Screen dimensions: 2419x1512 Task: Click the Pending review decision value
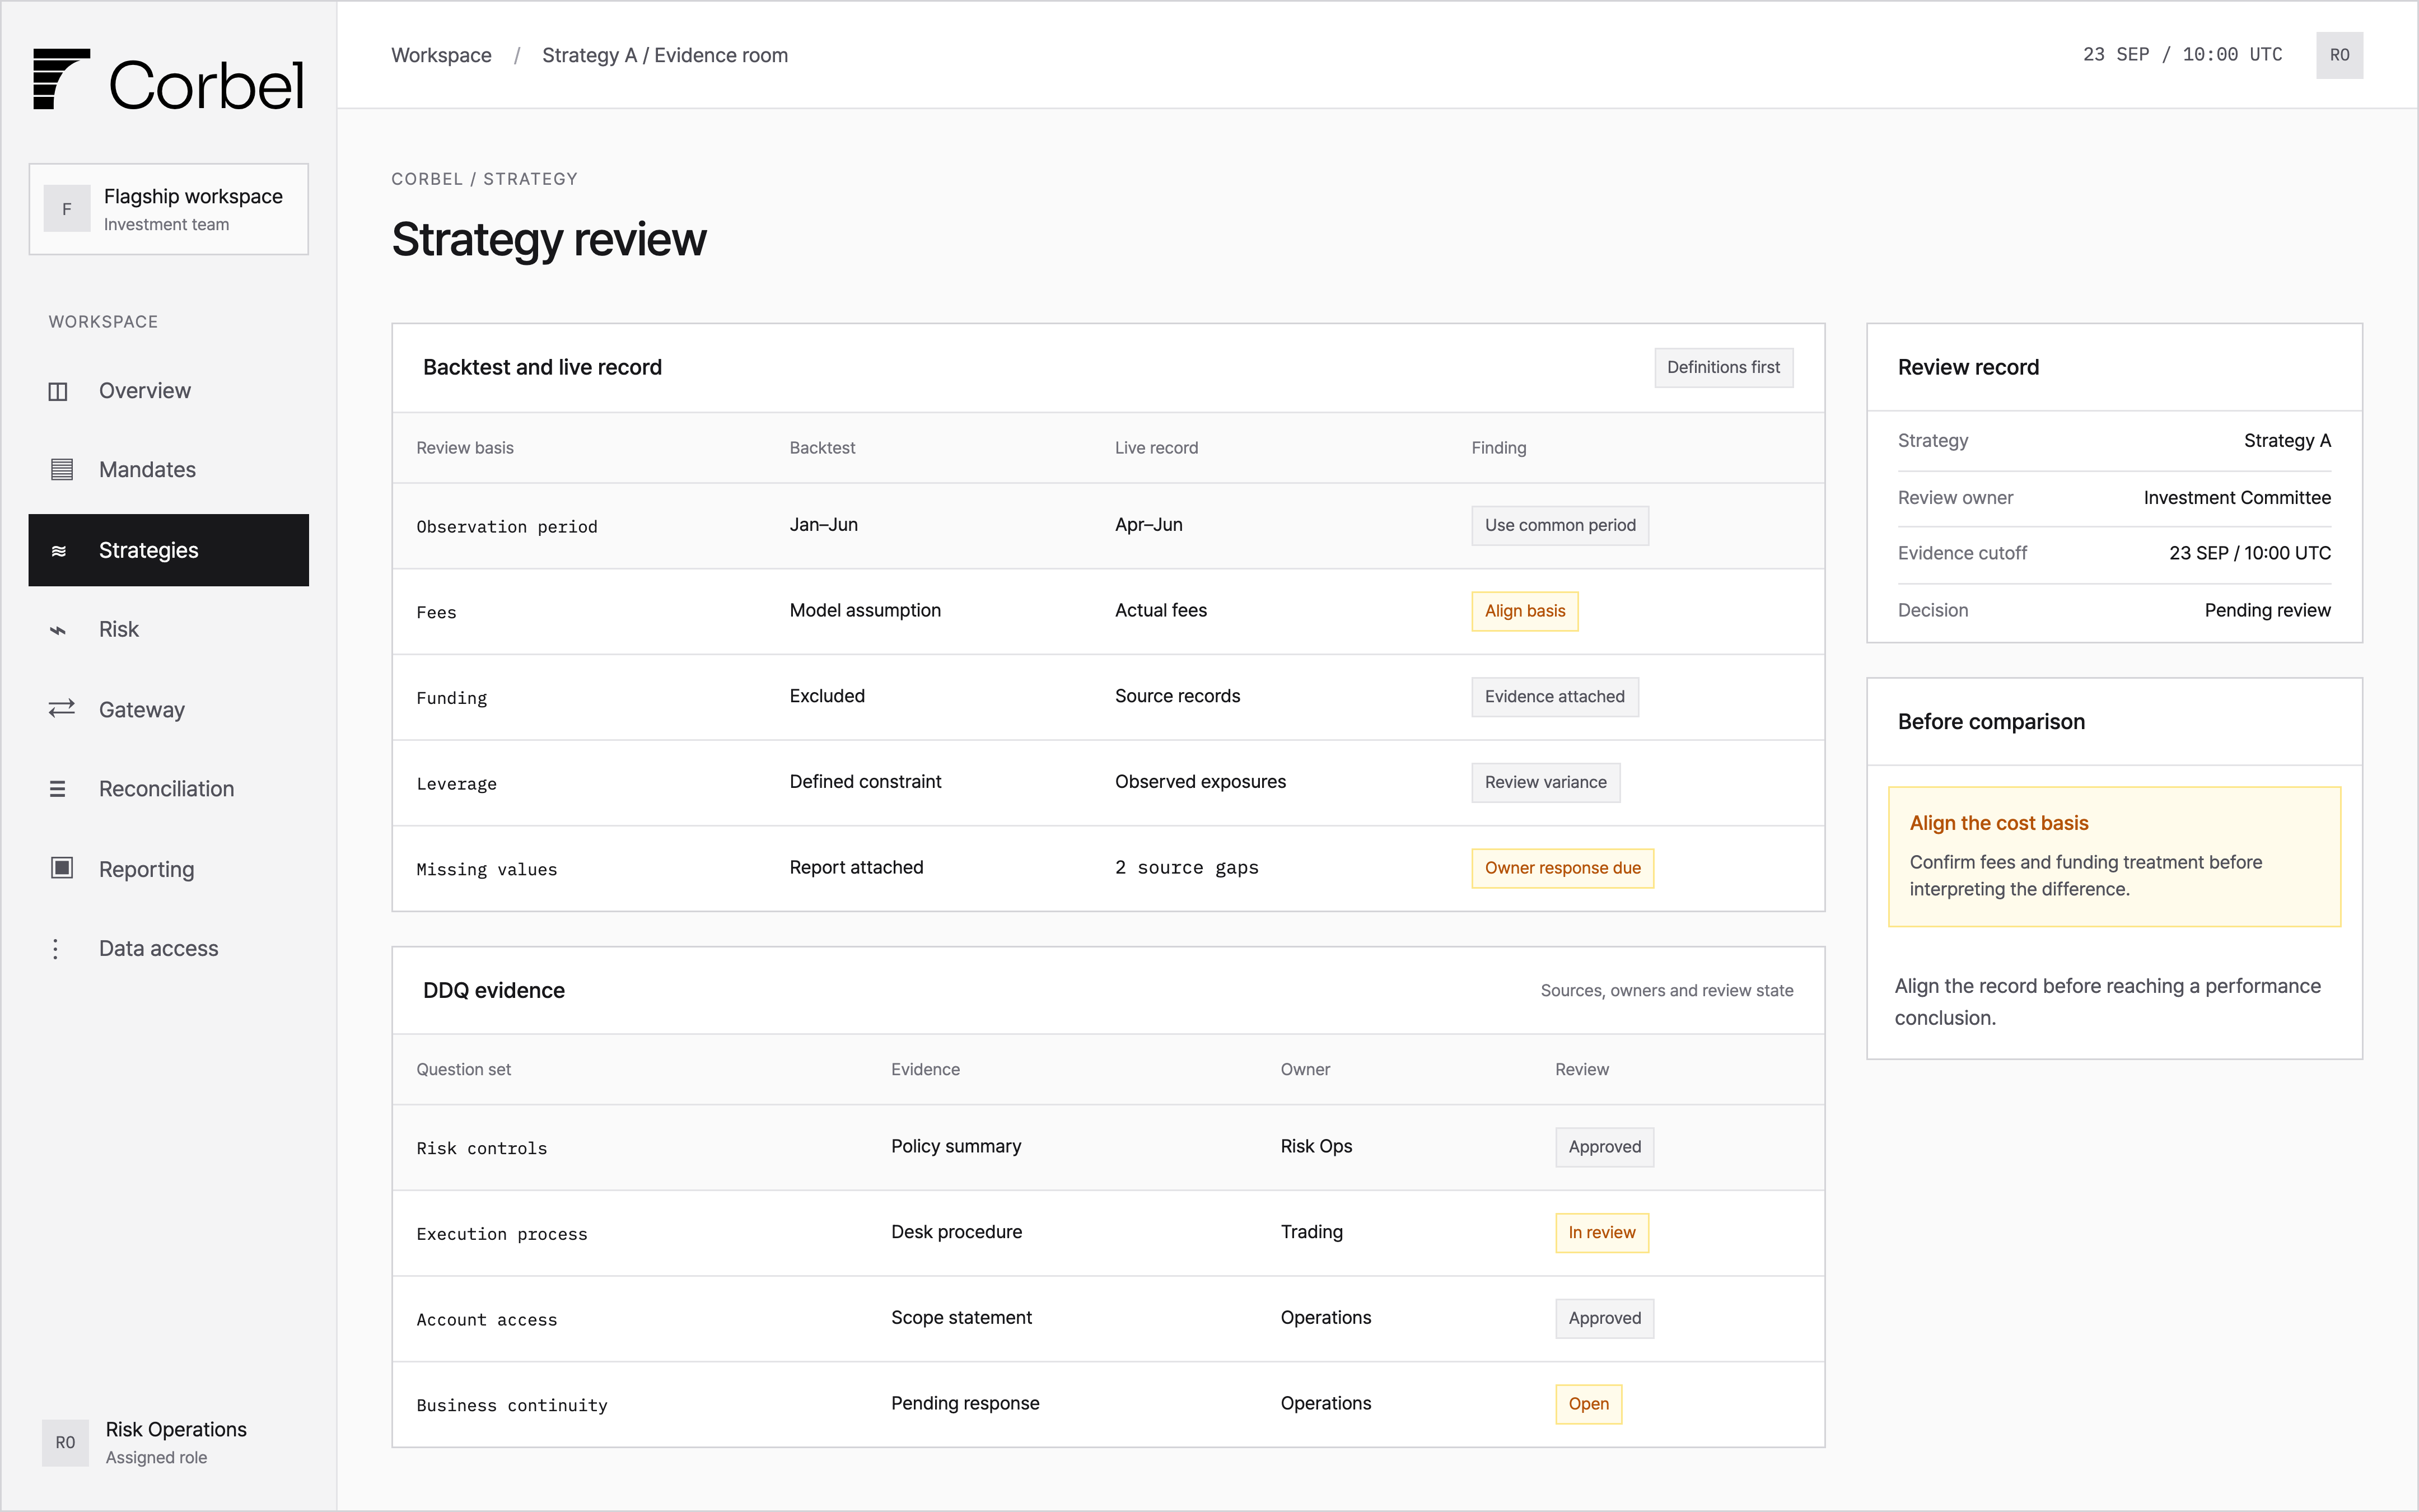2267,610
